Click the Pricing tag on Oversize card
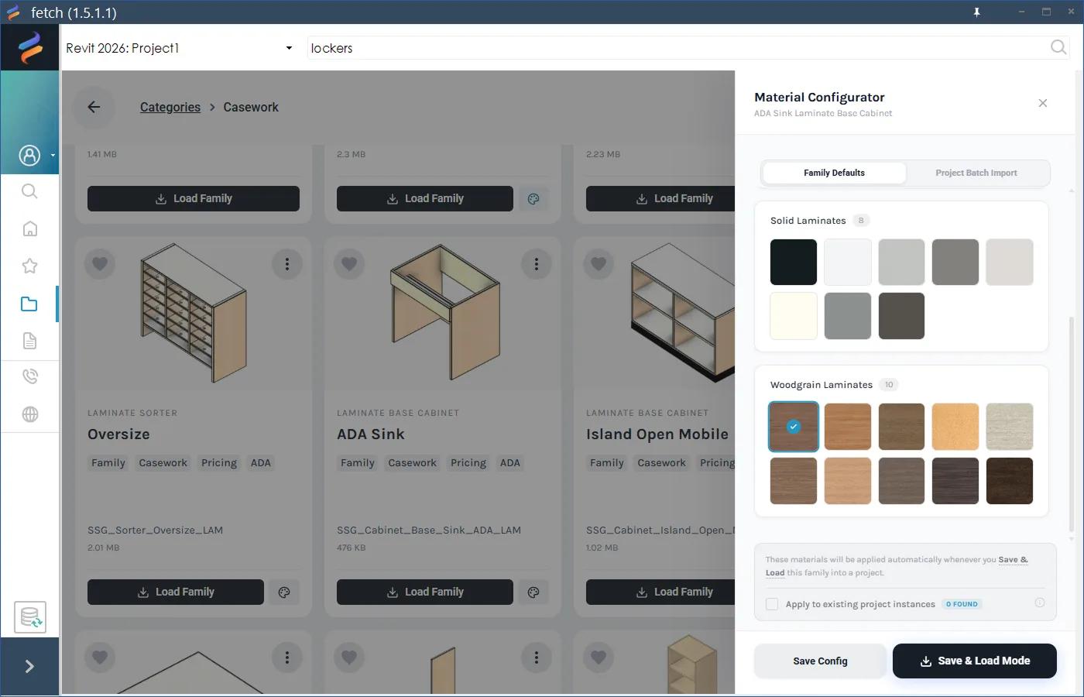The image size is (1084, 697). tap(219, 463)
